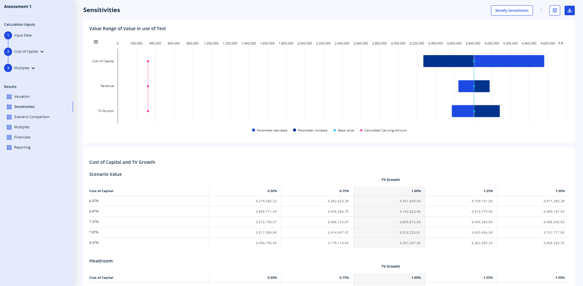Open the chart hamburger menu icon
The image size is (583, 286).
pyautogui.click(x=96, y=42)
